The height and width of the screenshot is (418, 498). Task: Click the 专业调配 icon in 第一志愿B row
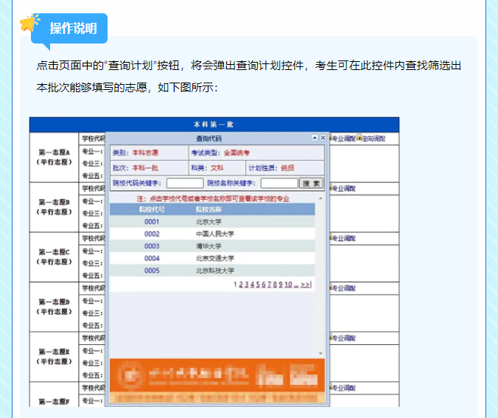331,189
